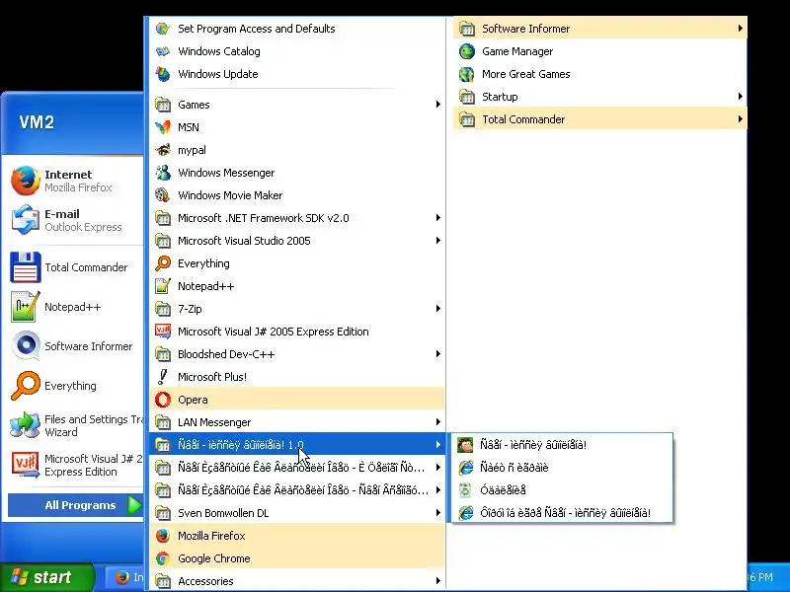Expand Microsoft Visual Studio 2005 submenu arrow
Screen dimensions: 790x592
click(x=437, y=241)
